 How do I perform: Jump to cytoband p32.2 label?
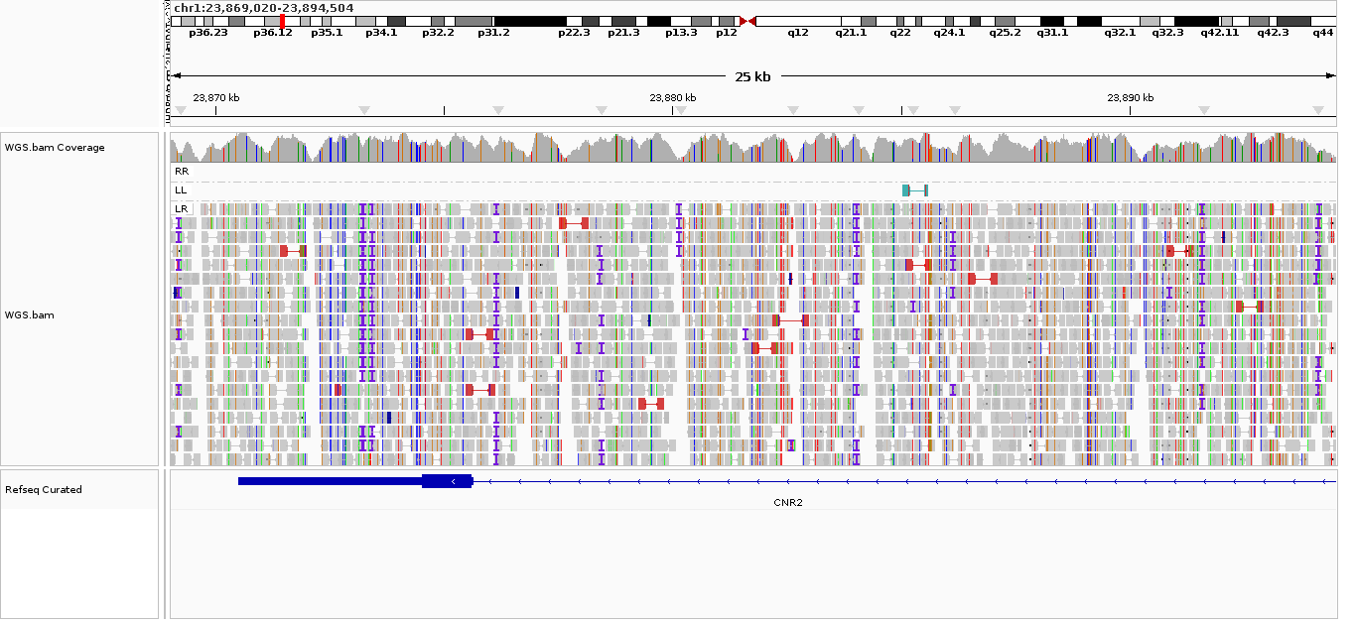tap(438, 33)
